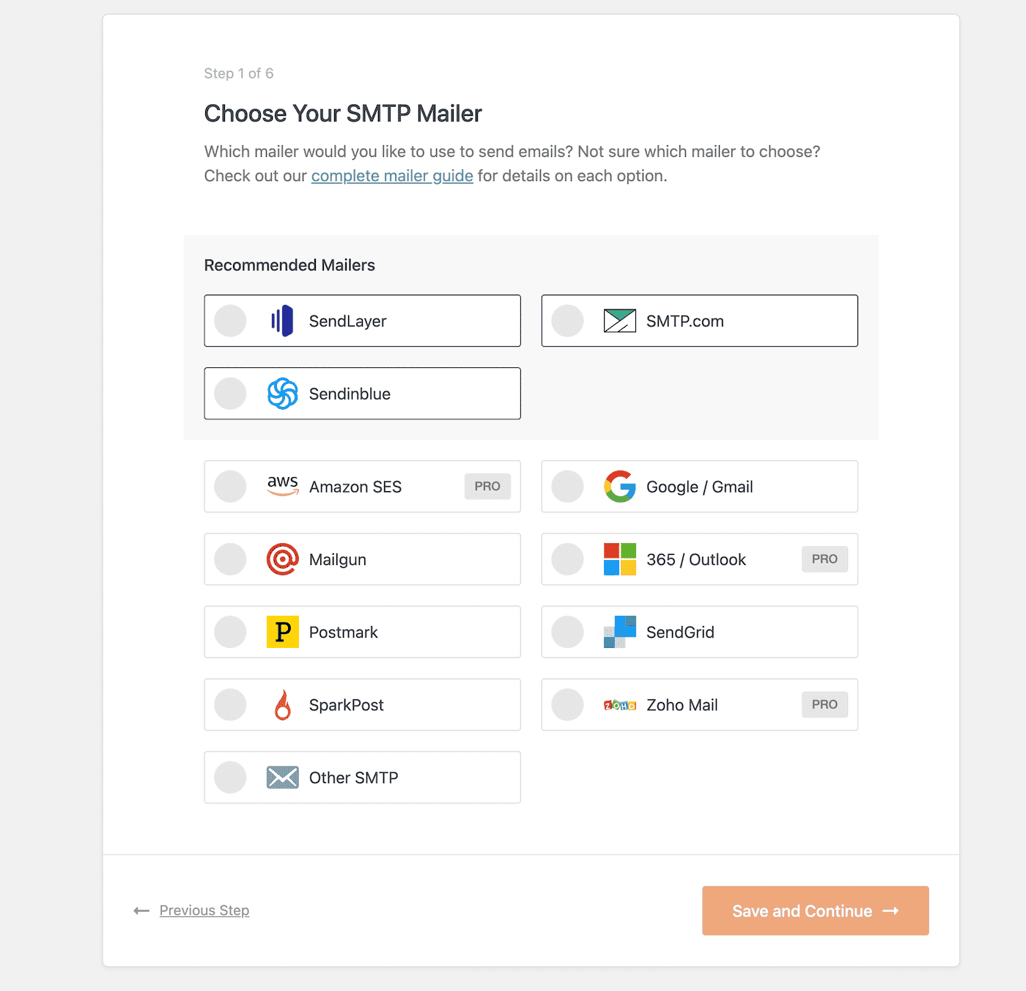Select the Sendinblue swirl icon
Viewport: 1026px width, 991px height.
click(283, 393)
